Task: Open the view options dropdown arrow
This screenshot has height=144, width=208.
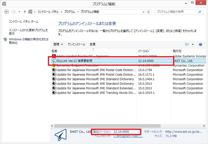Action: (193, 44)
